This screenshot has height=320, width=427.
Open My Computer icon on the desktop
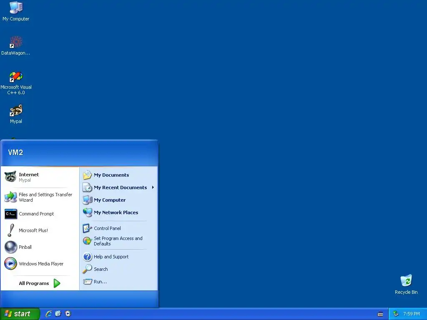(x=16, y=11)
